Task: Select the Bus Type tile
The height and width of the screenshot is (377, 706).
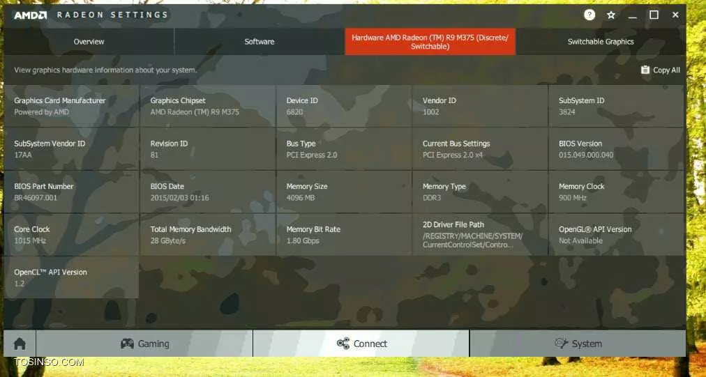Action: (344, 149)
